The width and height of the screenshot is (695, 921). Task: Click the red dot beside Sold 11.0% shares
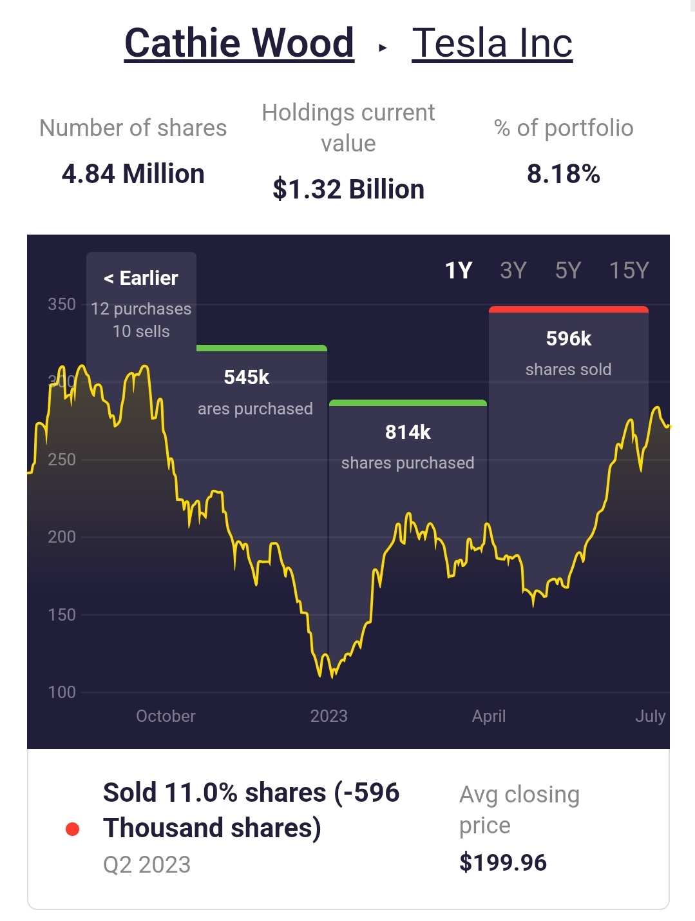tap(73, 829)
